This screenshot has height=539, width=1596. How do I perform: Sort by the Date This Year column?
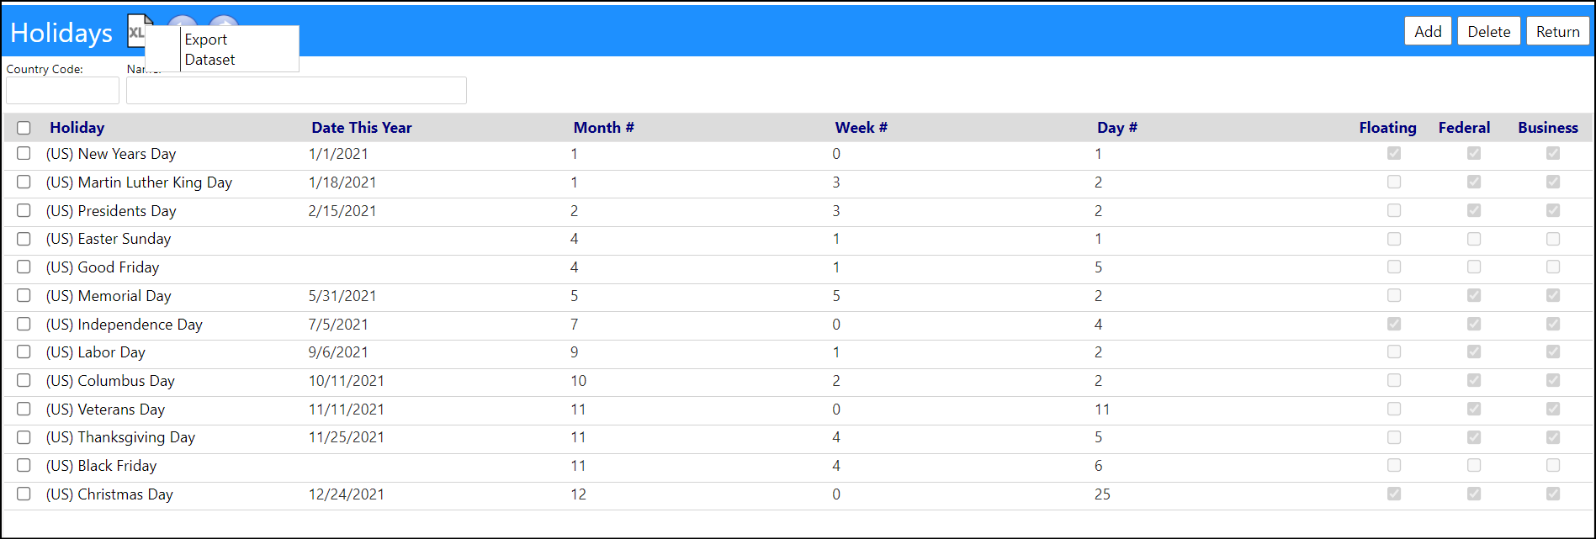[x=362, y=128]
